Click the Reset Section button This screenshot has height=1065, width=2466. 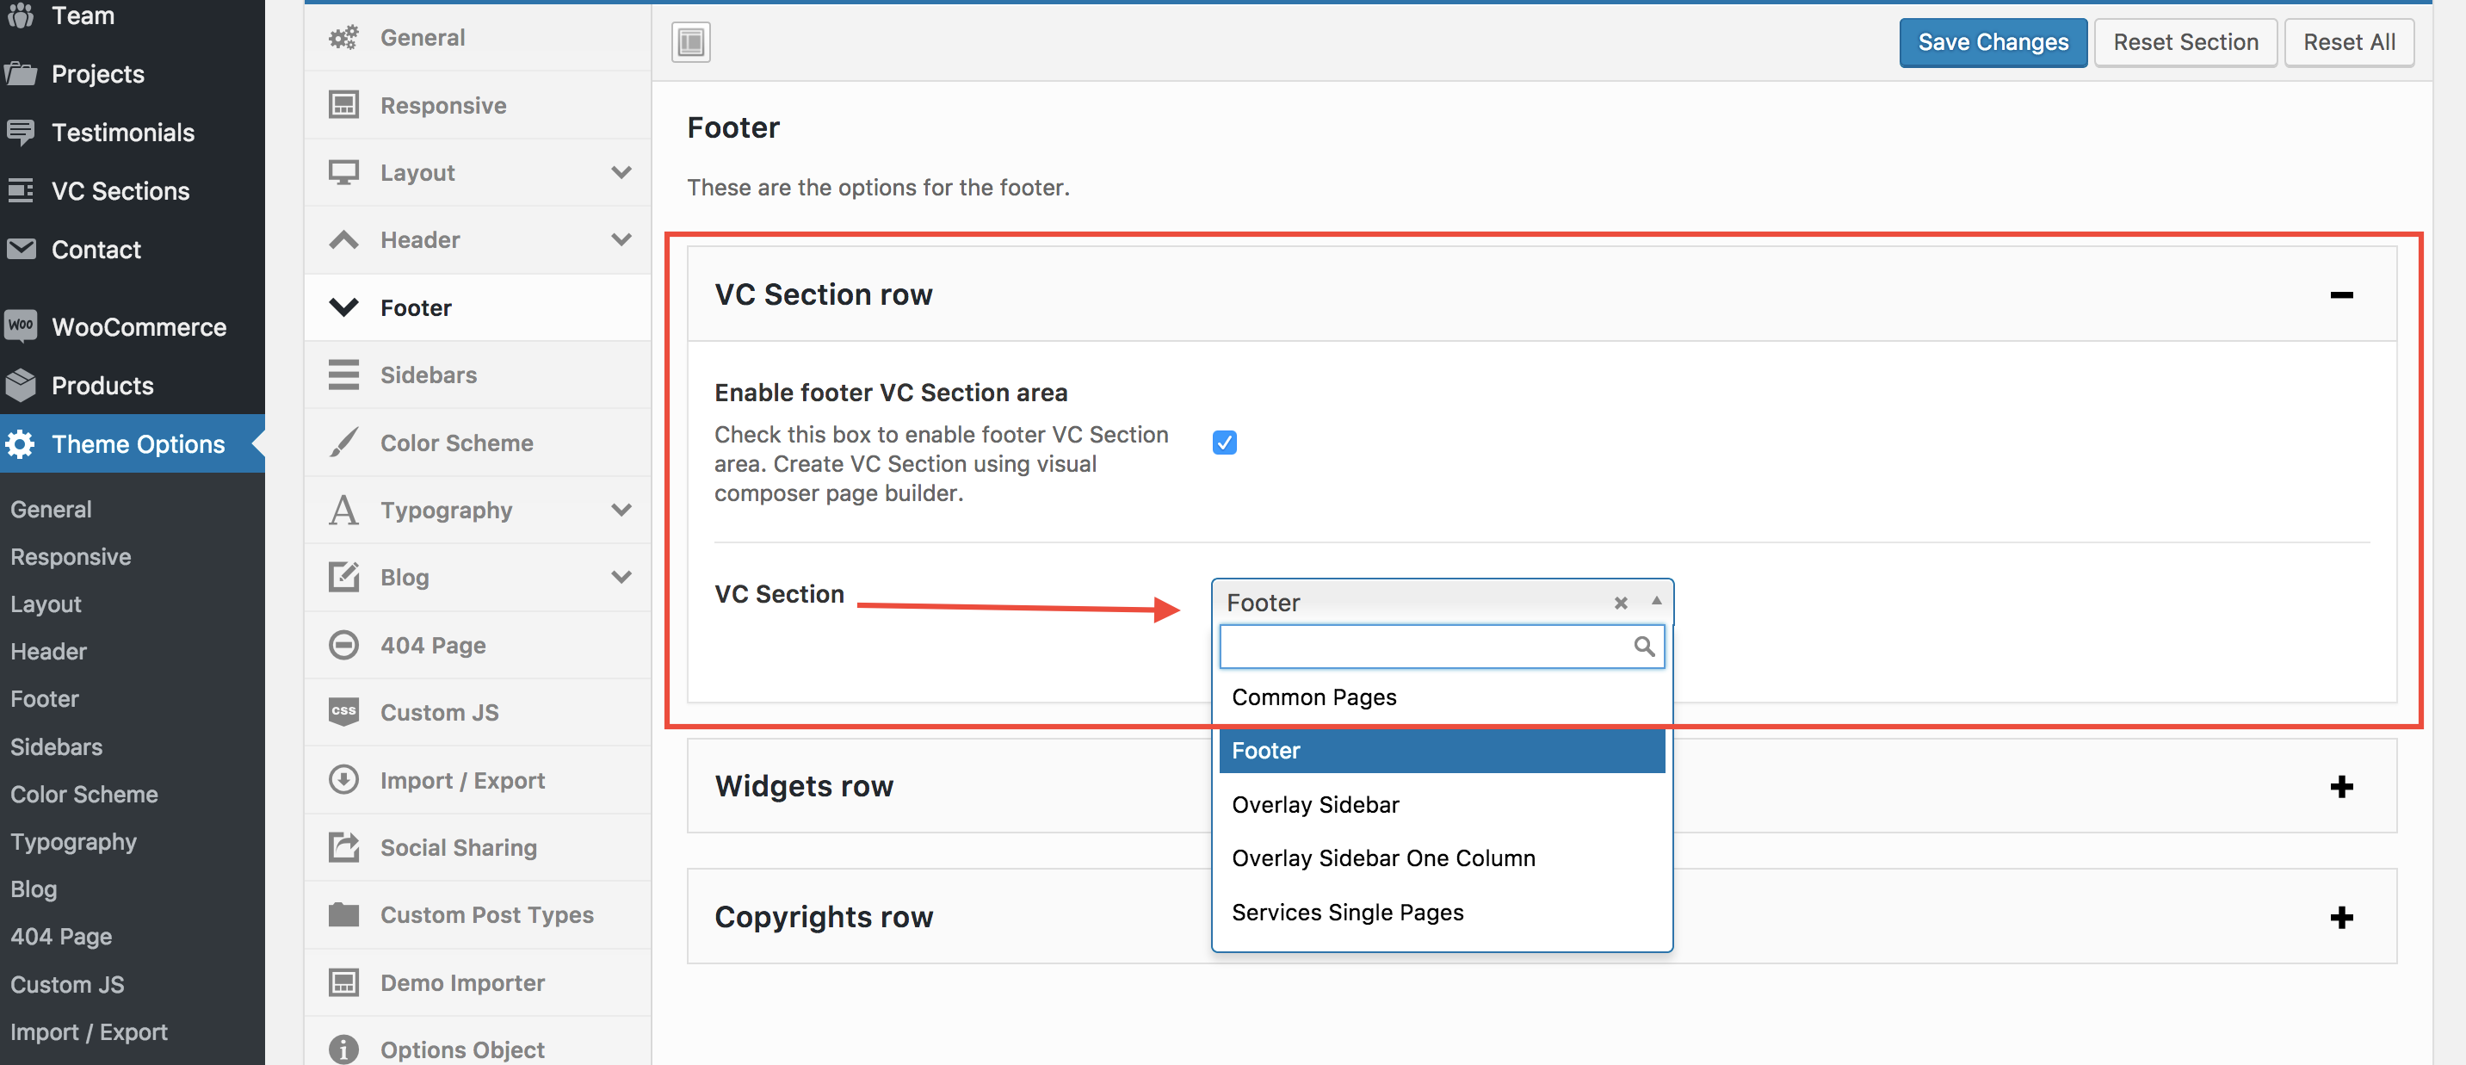click(x=2185, y=42)
